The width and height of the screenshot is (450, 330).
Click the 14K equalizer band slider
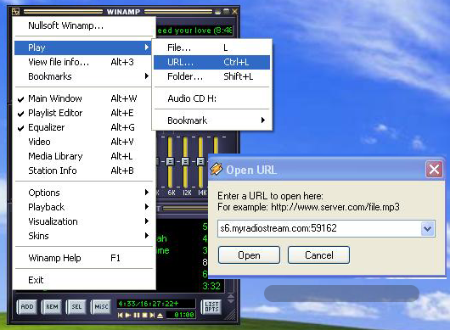(200, 162)
